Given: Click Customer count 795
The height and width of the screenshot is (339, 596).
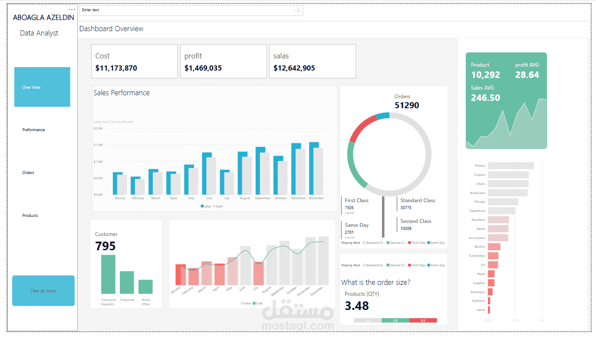Looking at the screenshot, I should (105, 246).
